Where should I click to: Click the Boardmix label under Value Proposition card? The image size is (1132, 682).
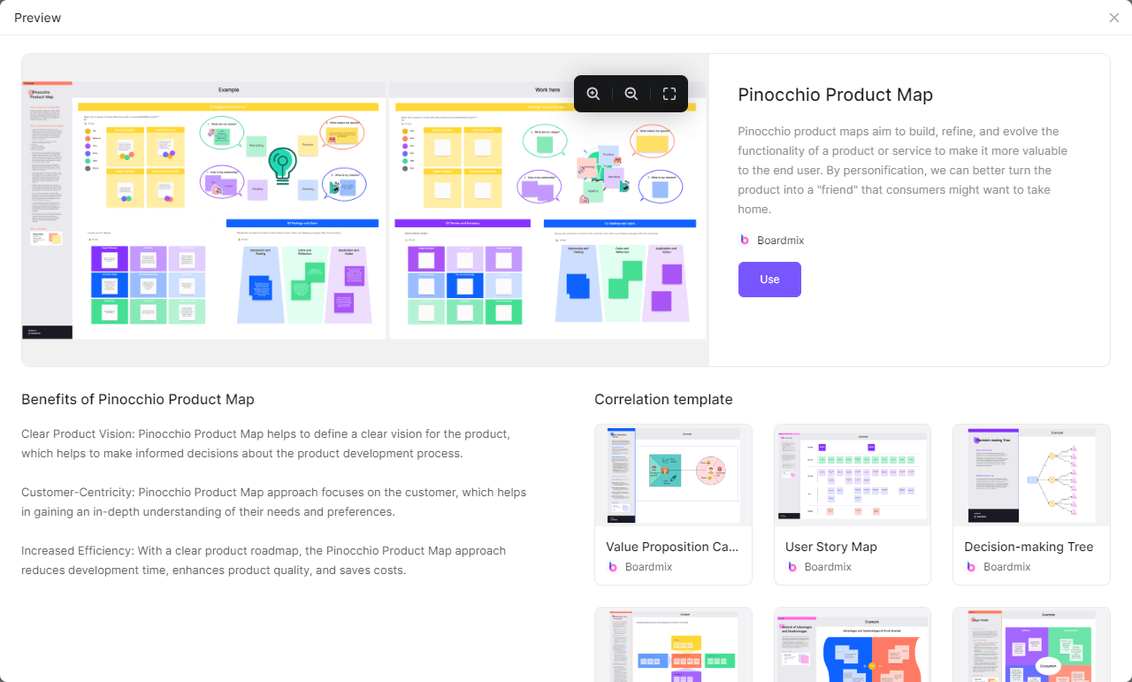[648, 567]
